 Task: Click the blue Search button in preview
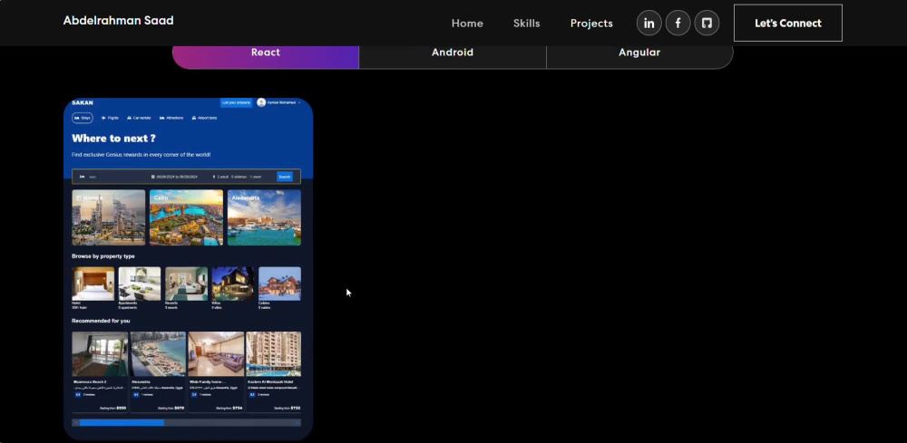285,177
